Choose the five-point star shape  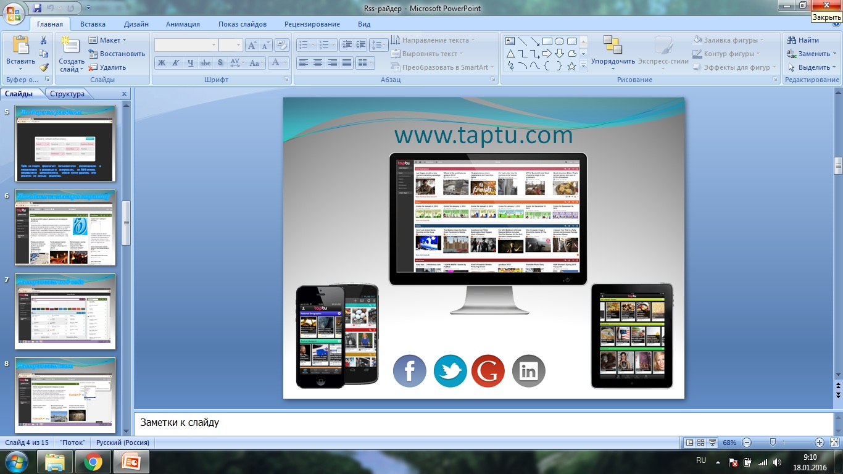(571, 66)
